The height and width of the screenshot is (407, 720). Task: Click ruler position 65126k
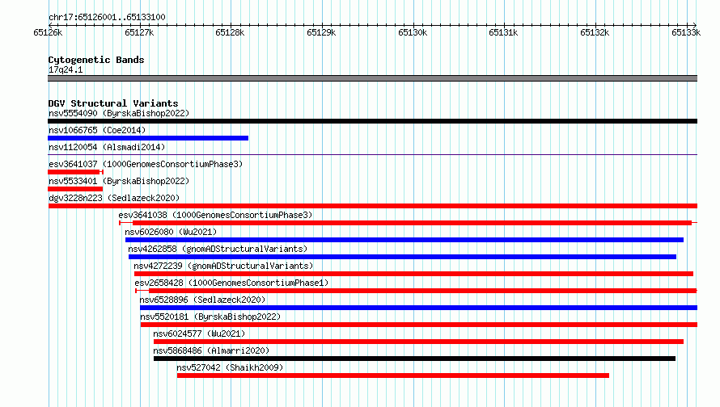pos(48,32)
